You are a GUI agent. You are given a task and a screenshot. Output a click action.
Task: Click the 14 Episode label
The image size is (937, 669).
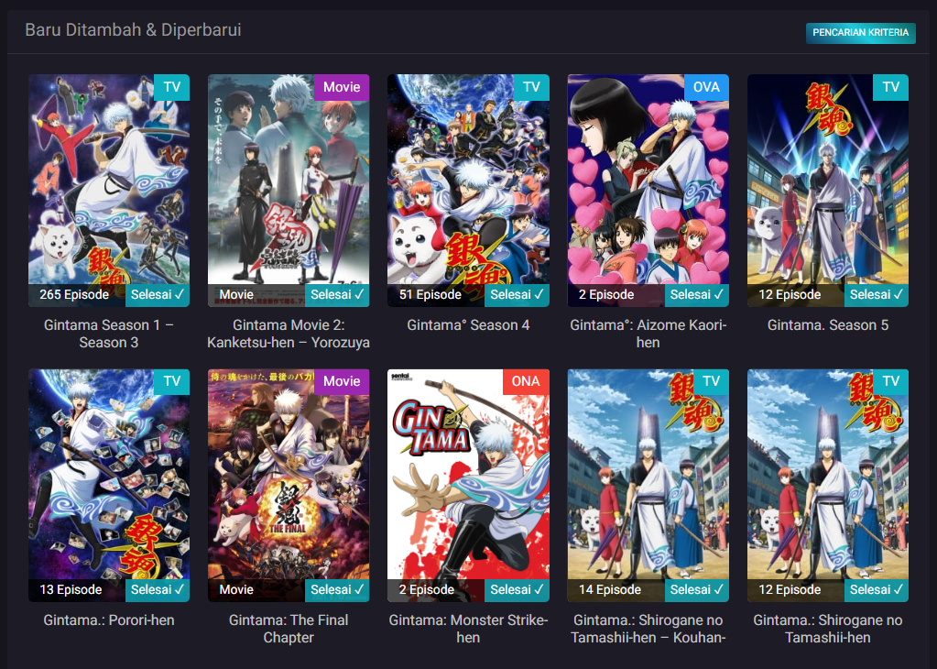pos(610,590)
